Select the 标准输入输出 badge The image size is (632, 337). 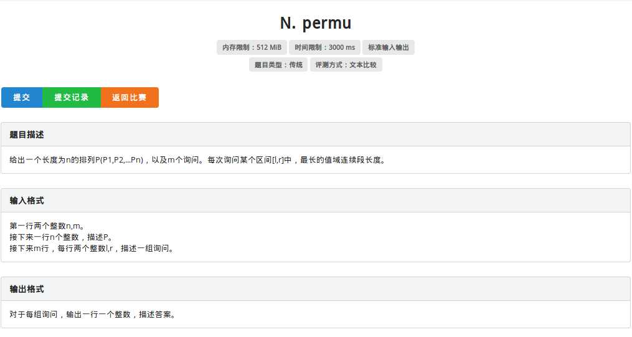(389, 47)
